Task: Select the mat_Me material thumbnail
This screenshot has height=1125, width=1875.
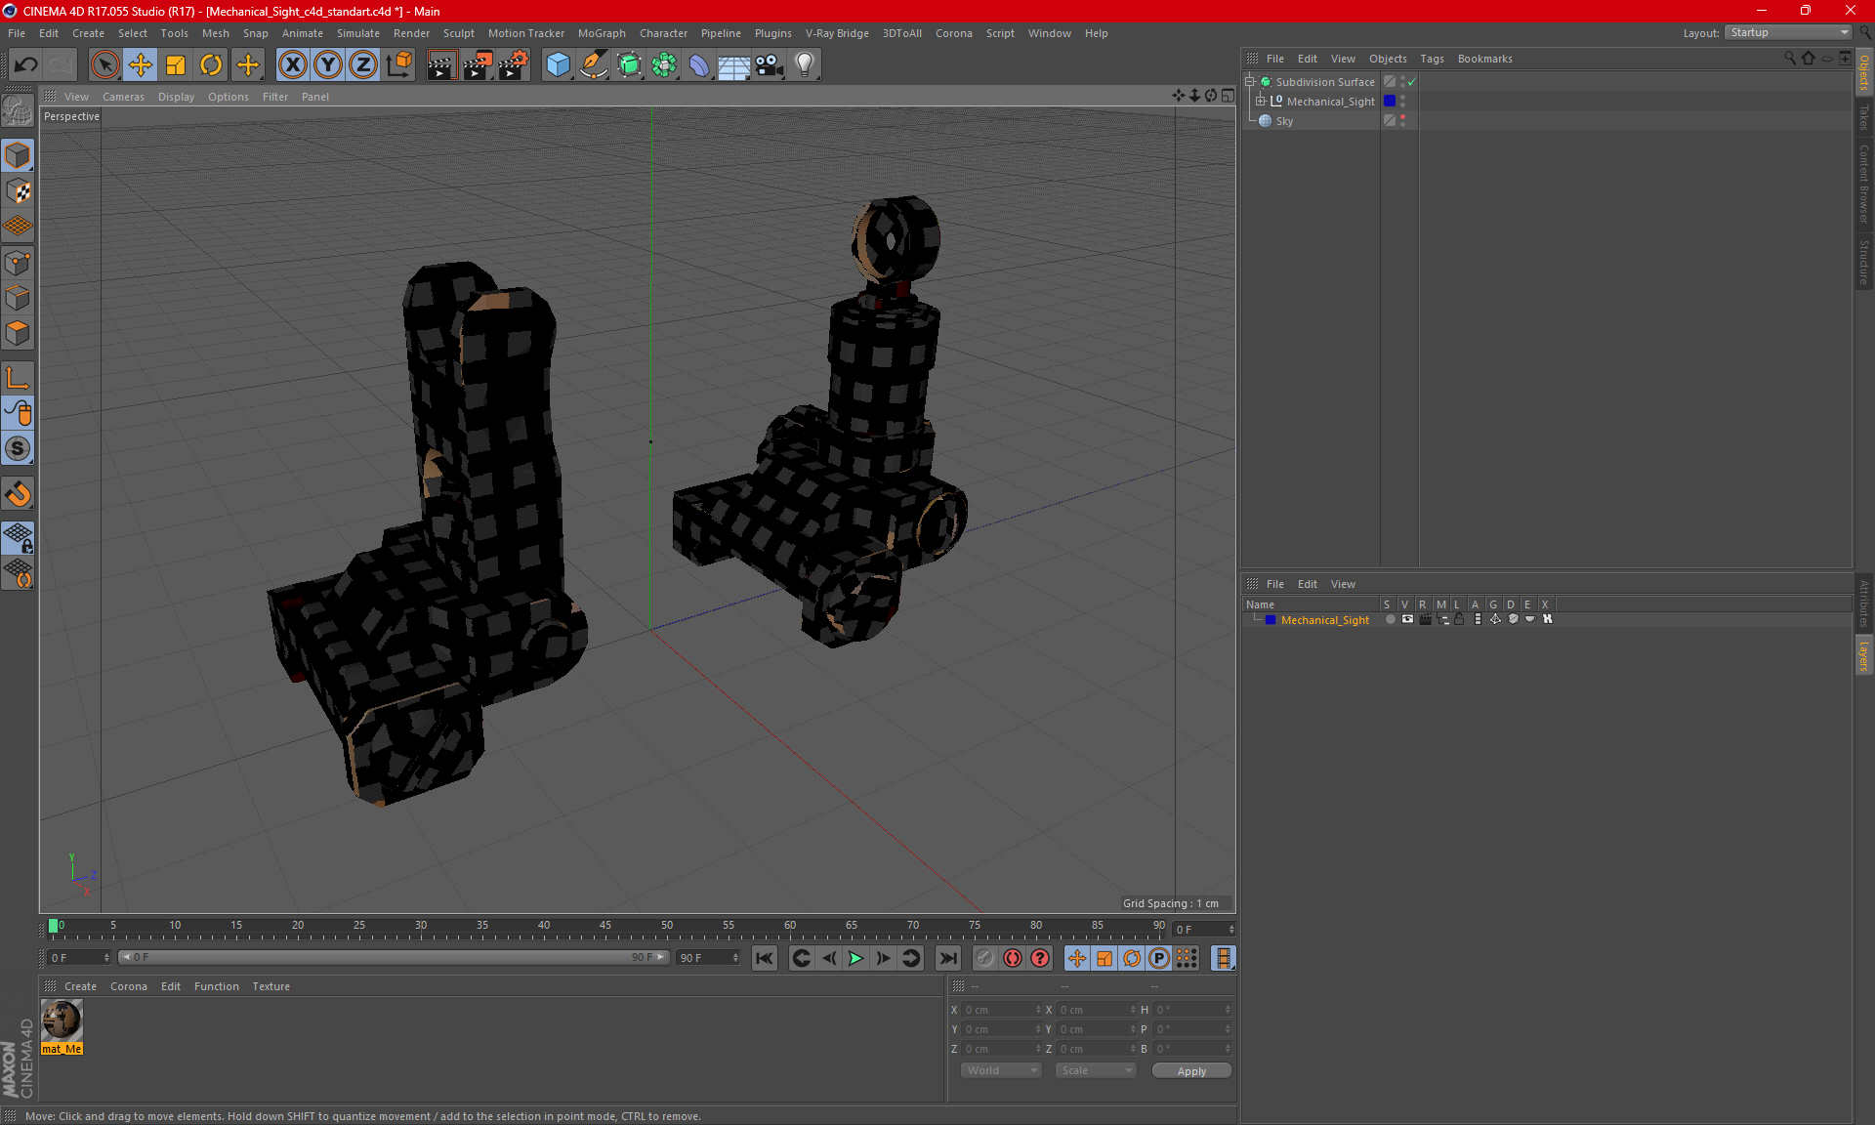Action: [62, 1021]
